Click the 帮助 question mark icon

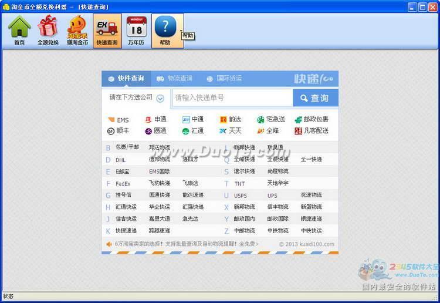(x=165, y=27)
